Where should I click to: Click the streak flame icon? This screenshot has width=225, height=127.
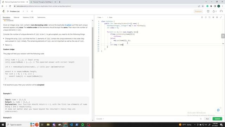[214, 11]
